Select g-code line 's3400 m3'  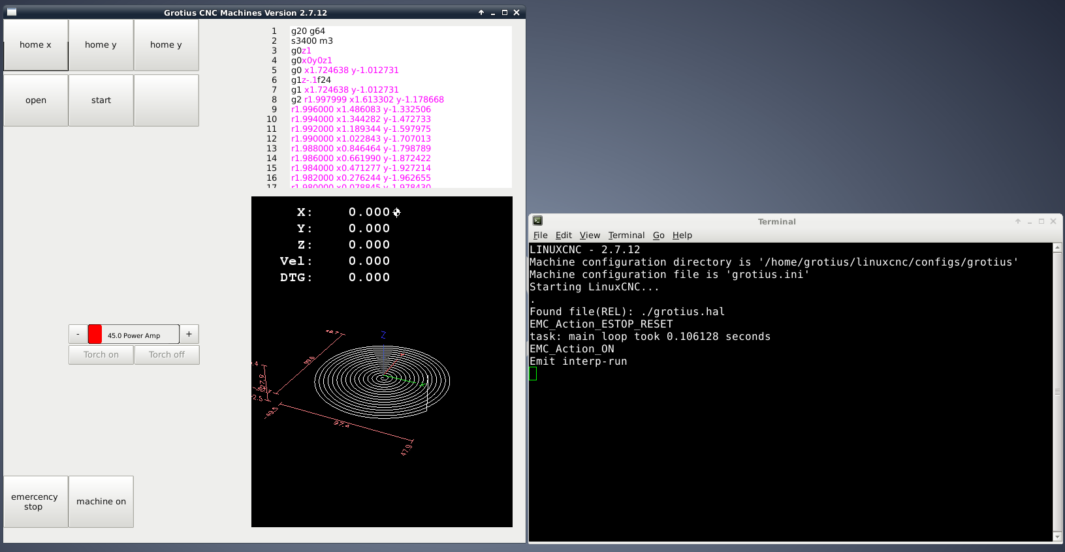click(312, 41)
